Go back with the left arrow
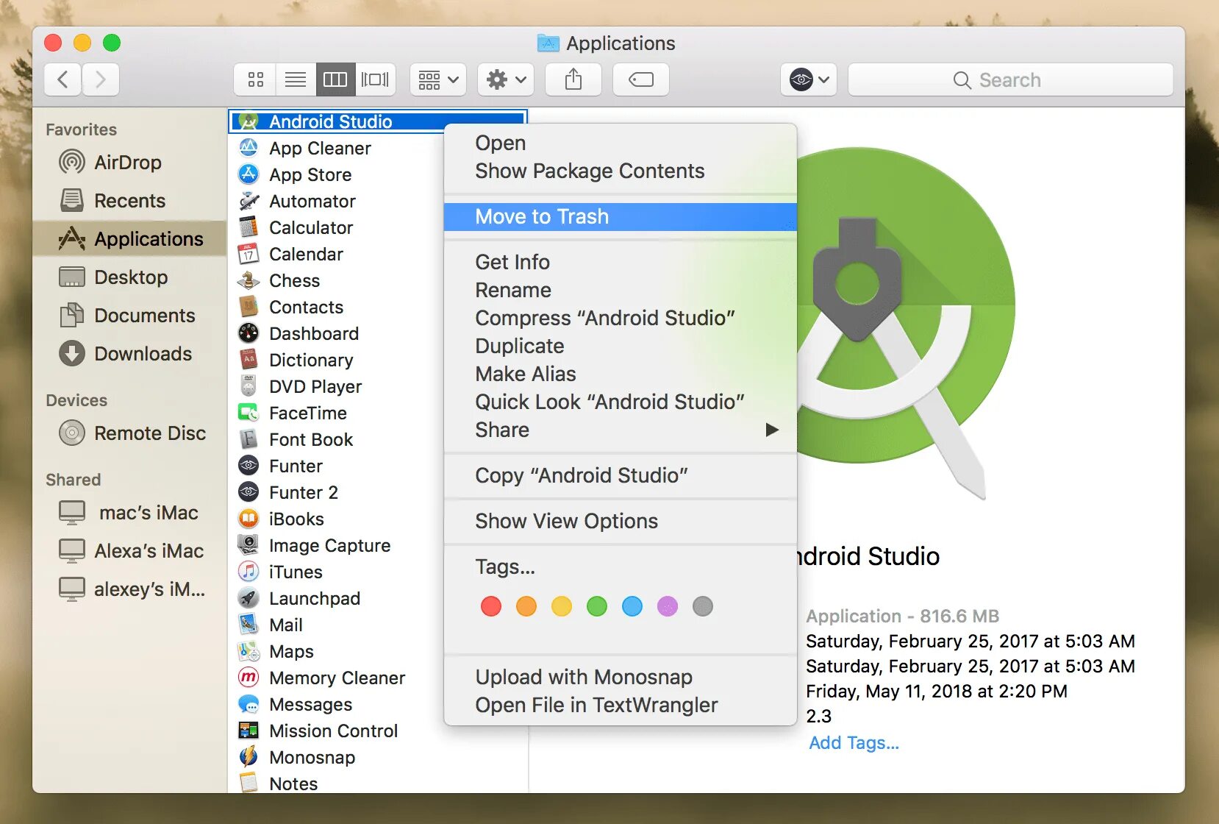 (x=63, y=79)
